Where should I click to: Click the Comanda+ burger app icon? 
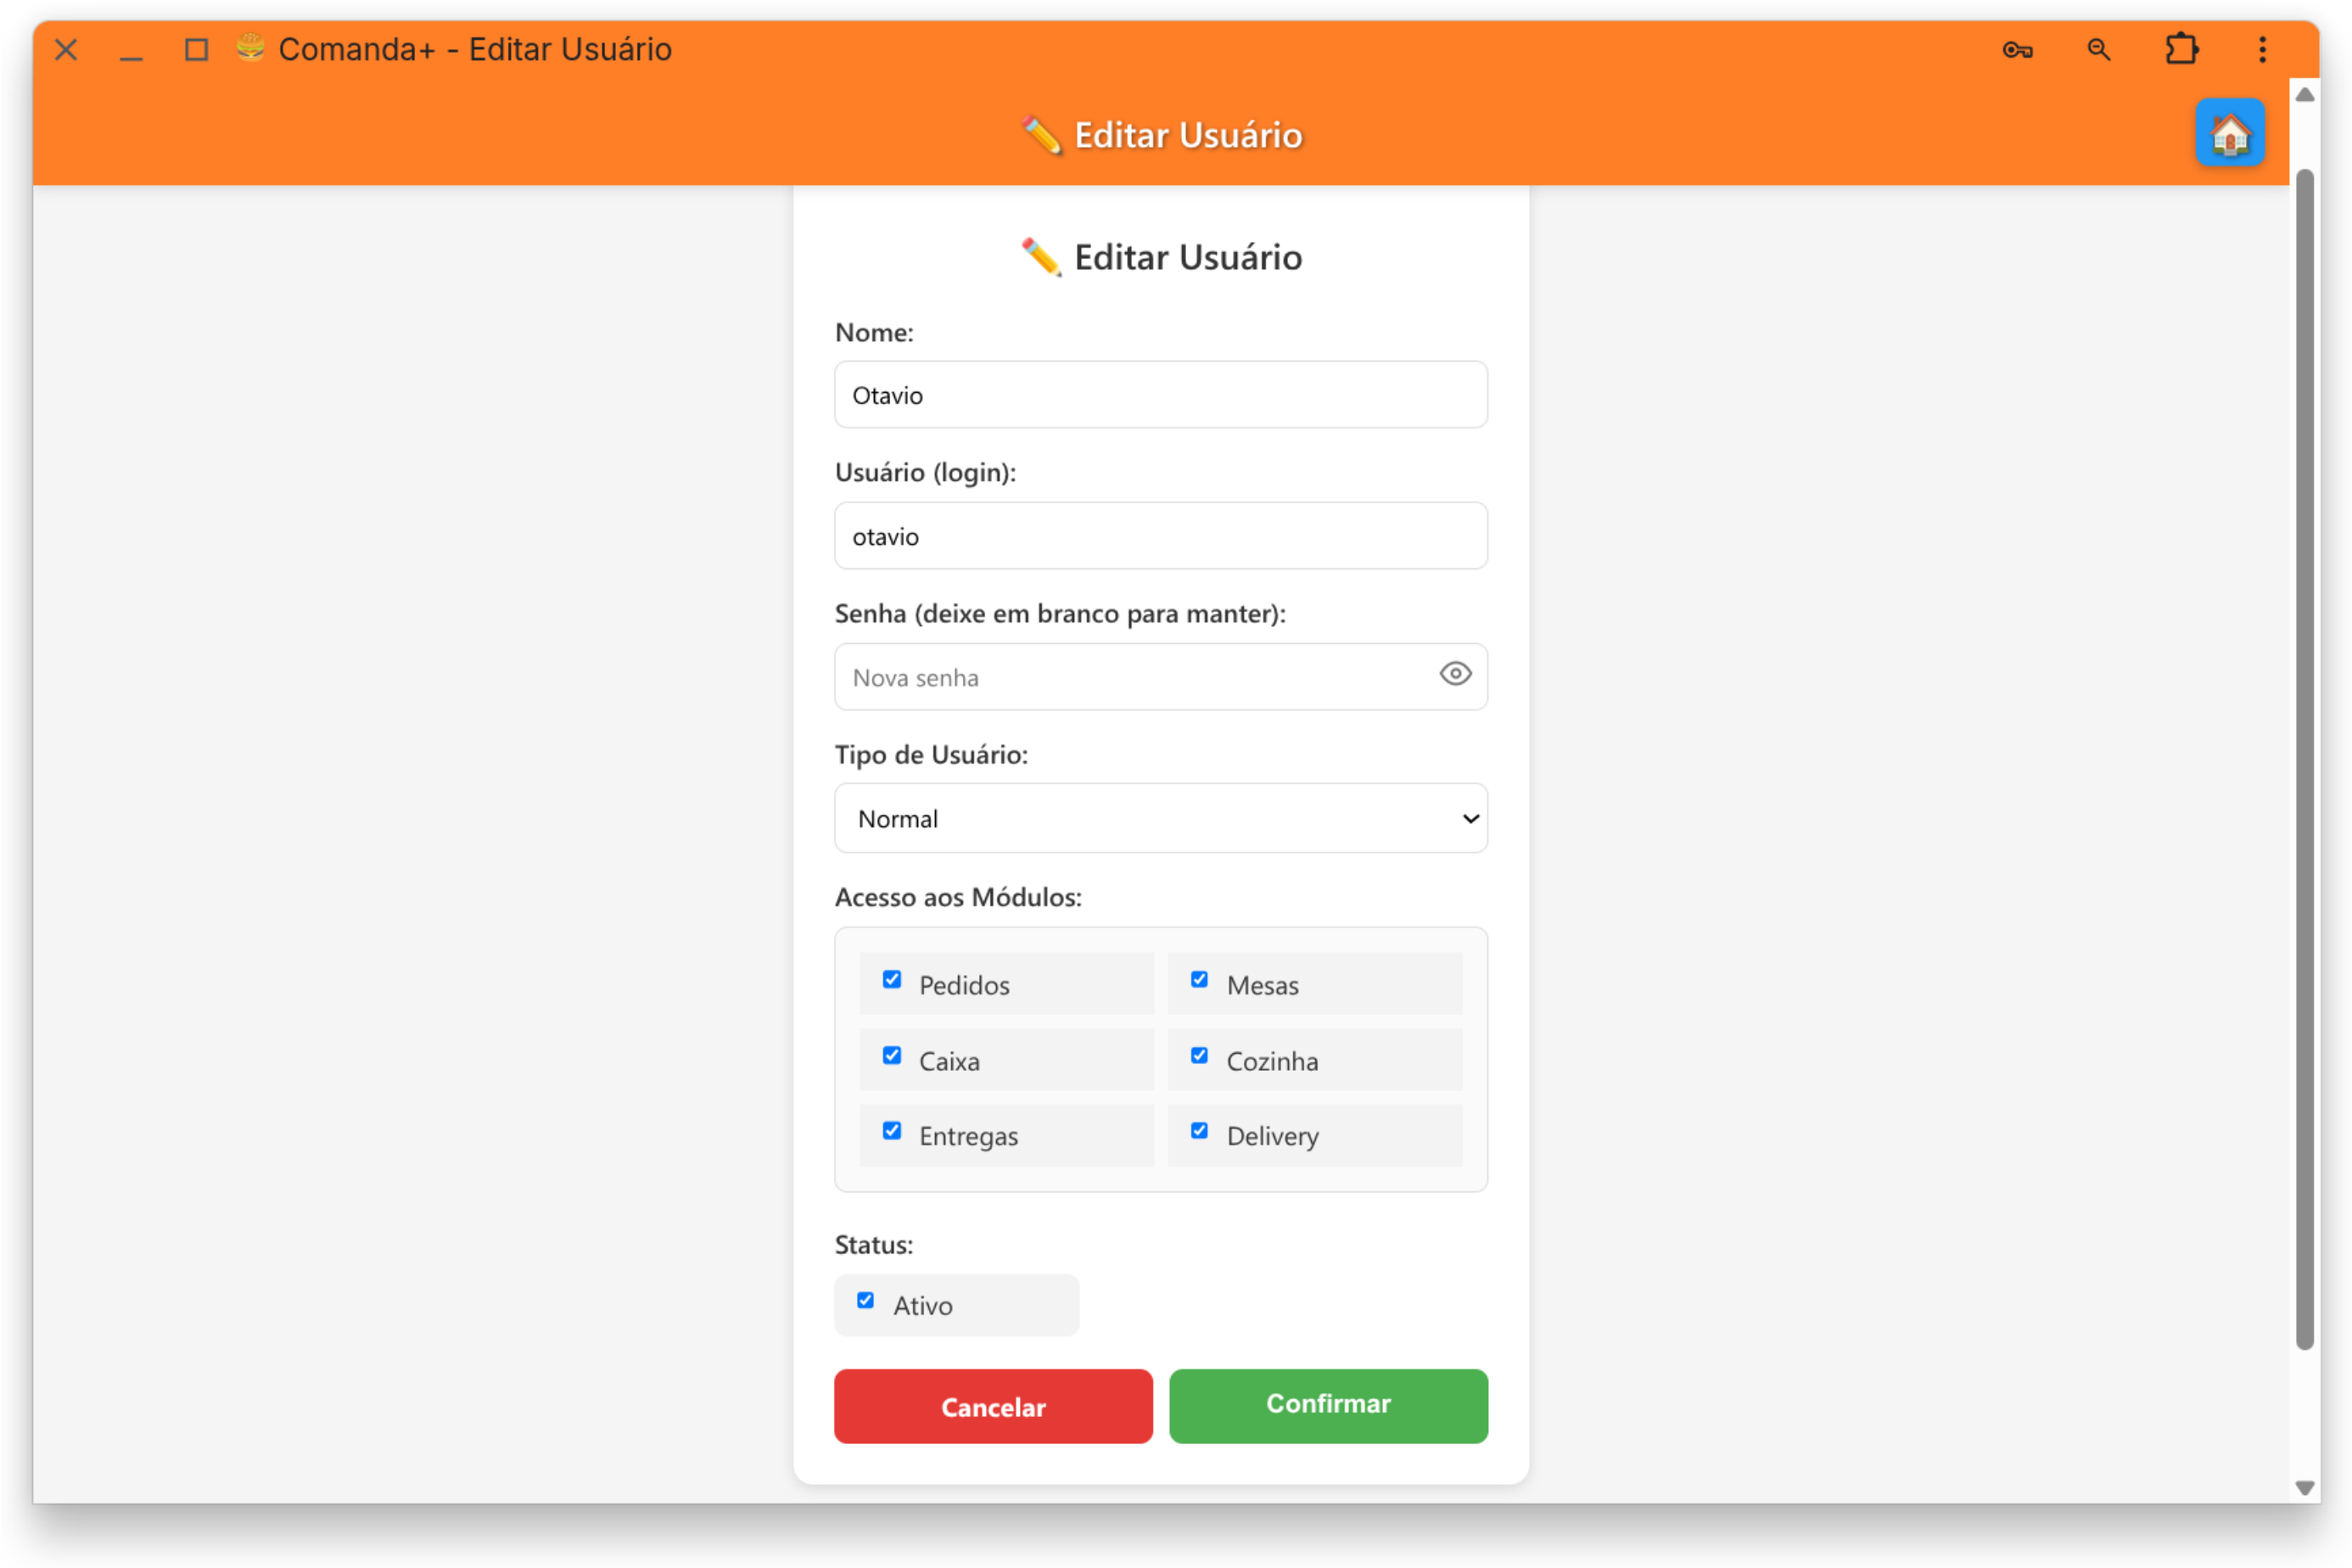pos(250,48)
